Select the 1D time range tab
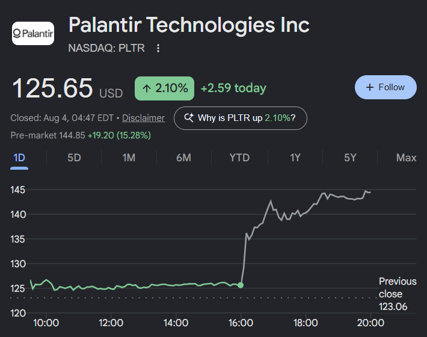Screen dimensions: 427x337 coord(19,158)
